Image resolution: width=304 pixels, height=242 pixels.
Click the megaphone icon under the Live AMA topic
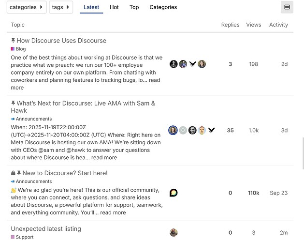click(x=13, y=119)
